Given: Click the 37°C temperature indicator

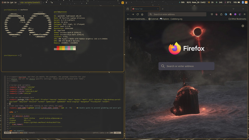Looking at the screenshot, I should pyautogui.click(x=228, y=2).
